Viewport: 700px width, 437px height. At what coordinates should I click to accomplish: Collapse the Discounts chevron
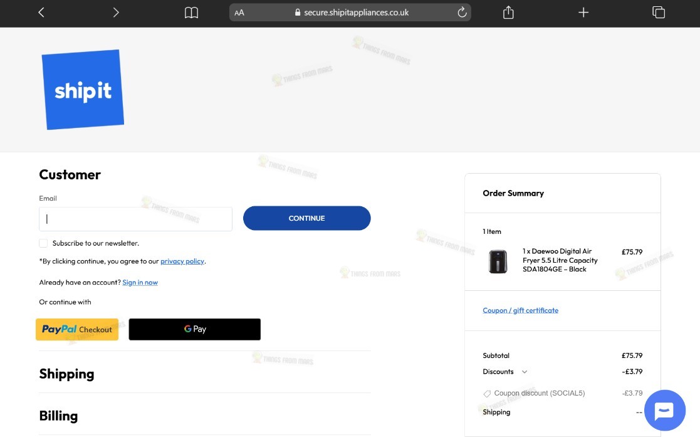point(525,372)
